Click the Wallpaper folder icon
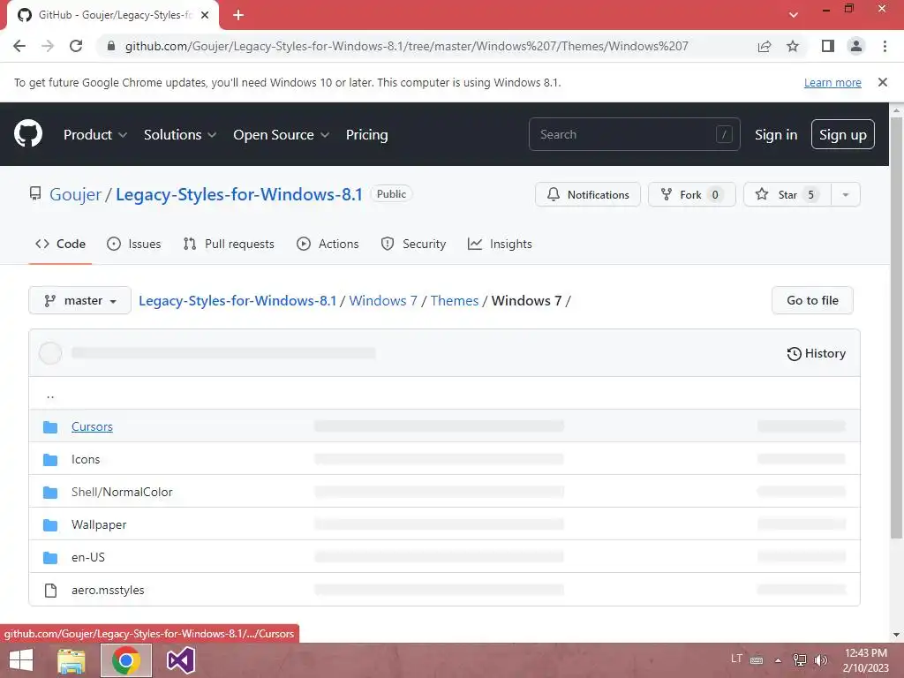 [x=50, y=524]
